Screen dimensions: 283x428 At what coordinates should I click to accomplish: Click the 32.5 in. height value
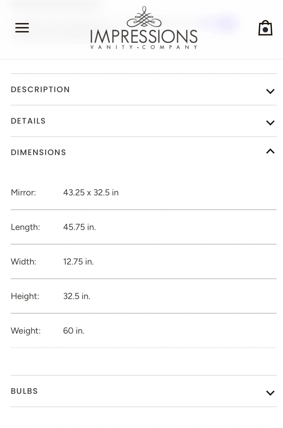(x=77, y=296)
